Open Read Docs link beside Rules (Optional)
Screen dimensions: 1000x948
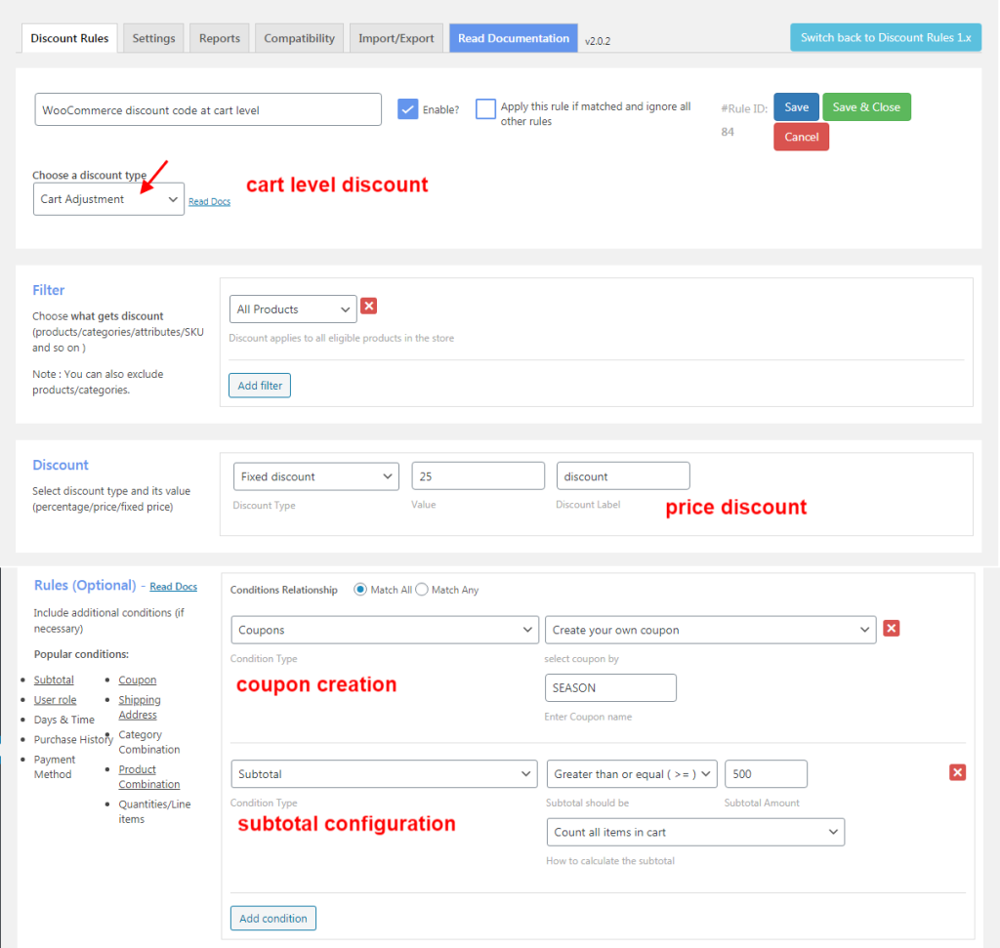[x=174, y=587]
